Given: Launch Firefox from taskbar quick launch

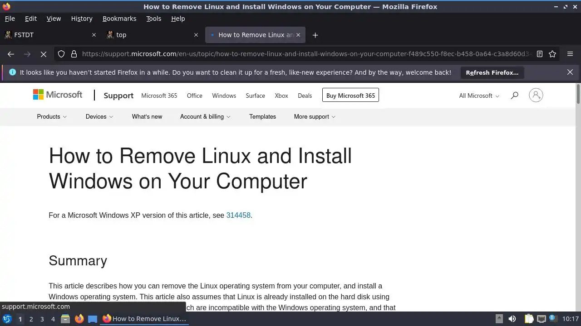Looking at the screenshot, I should pyautogui.click(x=79, y=319).
